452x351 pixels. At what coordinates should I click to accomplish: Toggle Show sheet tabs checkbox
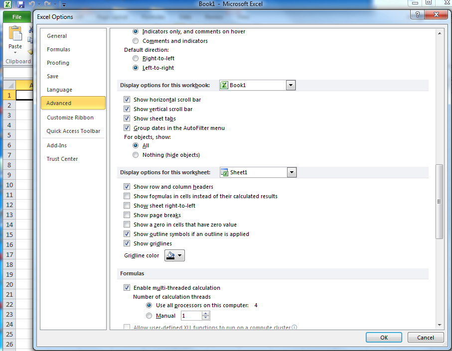[x=127, y=118]
